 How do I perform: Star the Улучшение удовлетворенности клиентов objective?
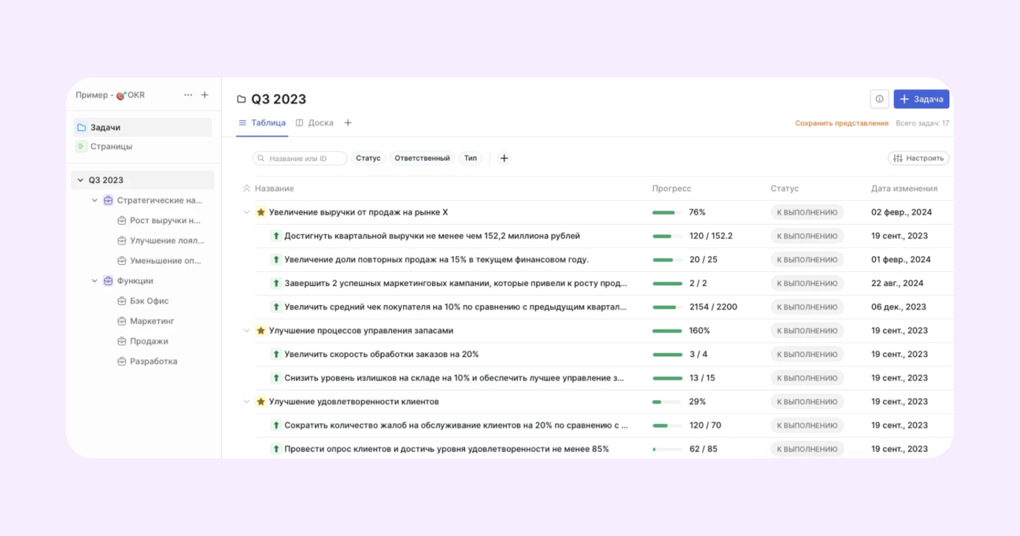pos(260,401)
